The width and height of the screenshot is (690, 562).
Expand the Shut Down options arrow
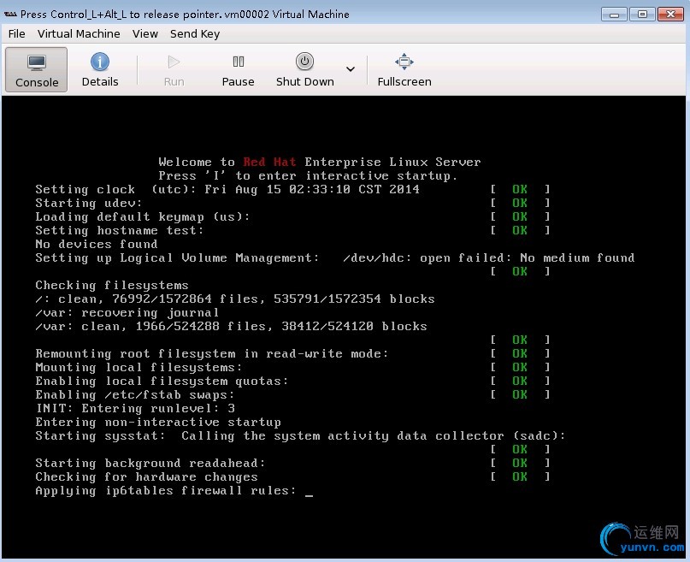coord(351,69)
